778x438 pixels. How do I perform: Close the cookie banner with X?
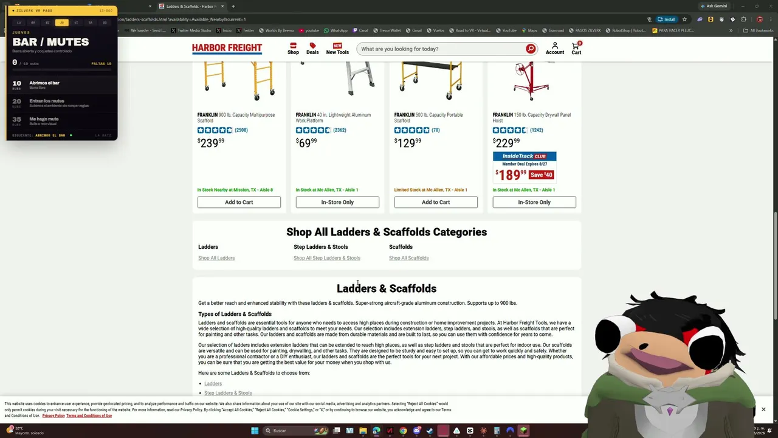(763, 409)
